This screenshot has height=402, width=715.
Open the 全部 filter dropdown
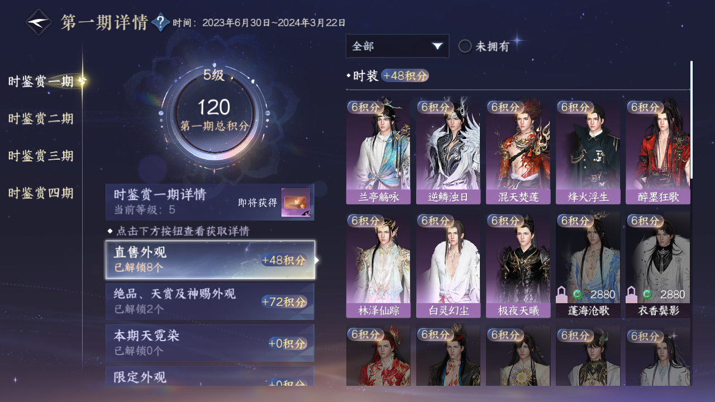tap(397, 46)
